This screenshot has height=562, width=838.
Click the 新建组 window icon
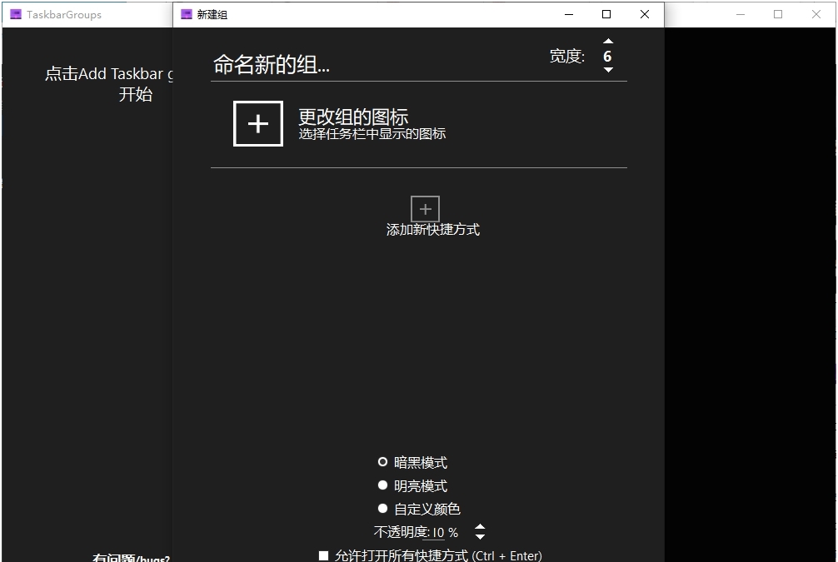[x=185, y=14]
